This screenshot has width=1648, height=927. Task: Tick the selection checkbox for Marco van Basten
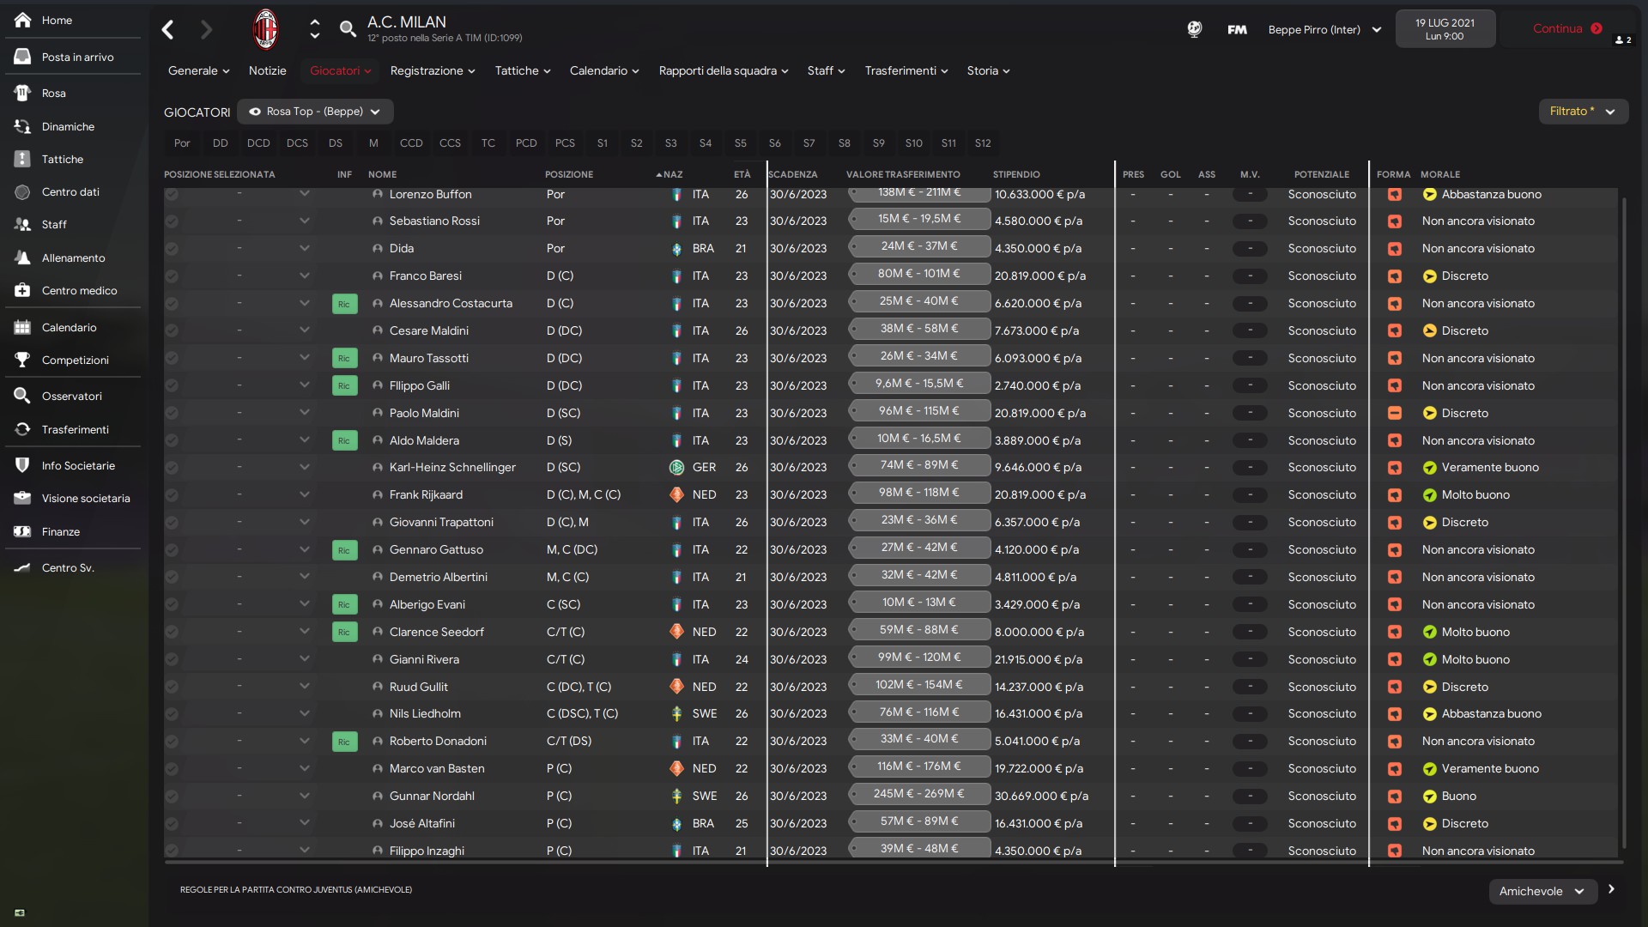pos(172,768)
